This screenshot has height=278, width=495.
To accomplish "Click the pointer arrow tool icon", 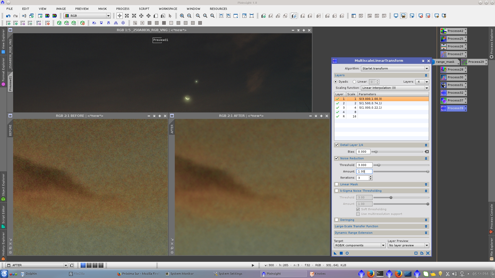I will coord(170,16).
